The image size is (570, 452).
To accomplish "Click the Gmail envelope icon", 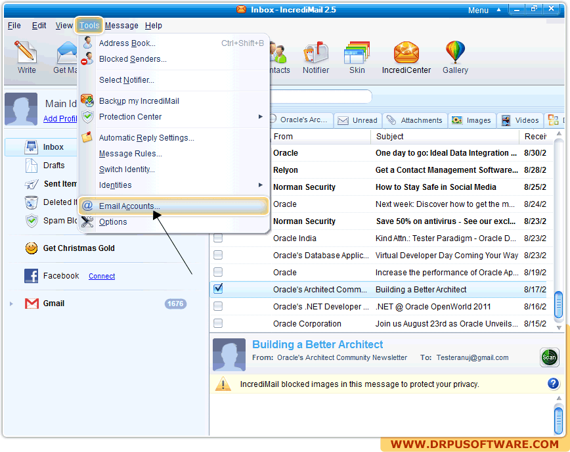I will [x=32, y=304].
